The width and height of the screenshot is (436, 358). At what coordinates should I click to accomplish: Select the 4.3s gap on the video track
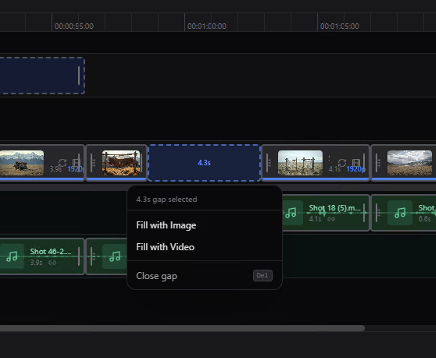(x=204, y=163)
